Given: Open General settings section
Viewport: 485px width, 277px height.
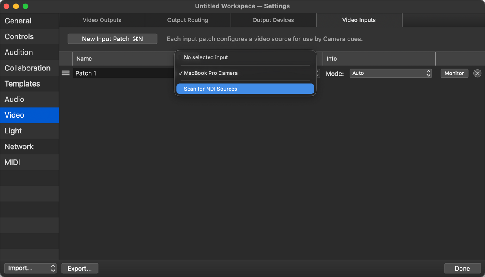Looking at the screenshot, I should point(30,21).
